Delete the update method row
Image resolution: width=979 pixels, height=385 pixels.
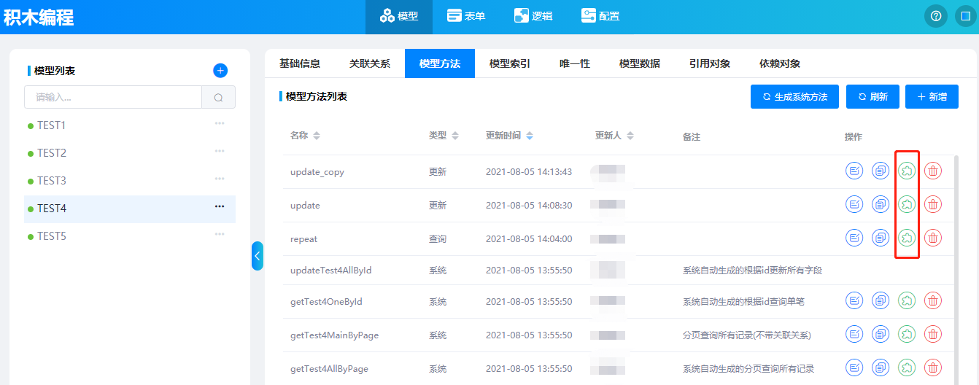[933, 204]
